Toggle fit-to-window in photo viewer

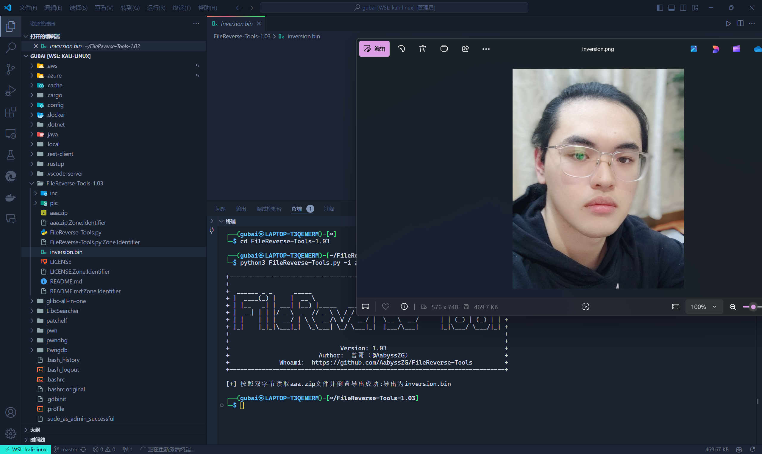676,307
